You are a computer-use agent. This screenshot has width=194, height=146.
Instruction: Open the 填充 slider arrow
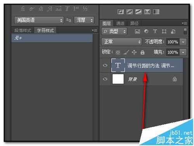point(183,52)
